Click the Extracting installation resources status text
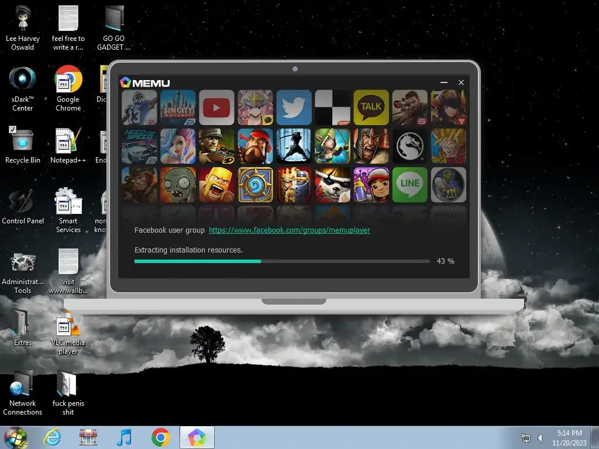This screenshot has width=599, height=449. [x=188, y=250]
